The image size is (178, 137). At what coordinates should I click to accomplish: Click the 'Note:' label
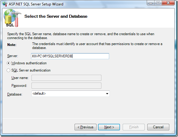click(12, 45)
